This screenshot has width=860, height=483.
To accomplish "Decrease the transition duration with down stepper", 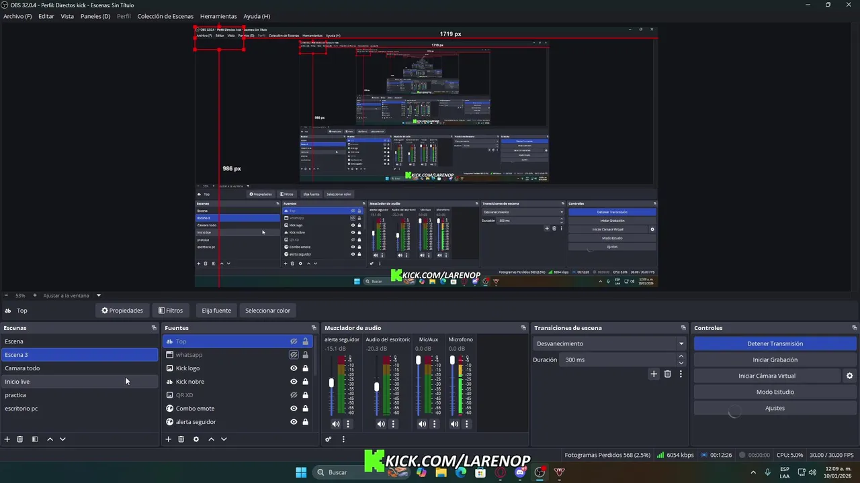I will point(681,363).
